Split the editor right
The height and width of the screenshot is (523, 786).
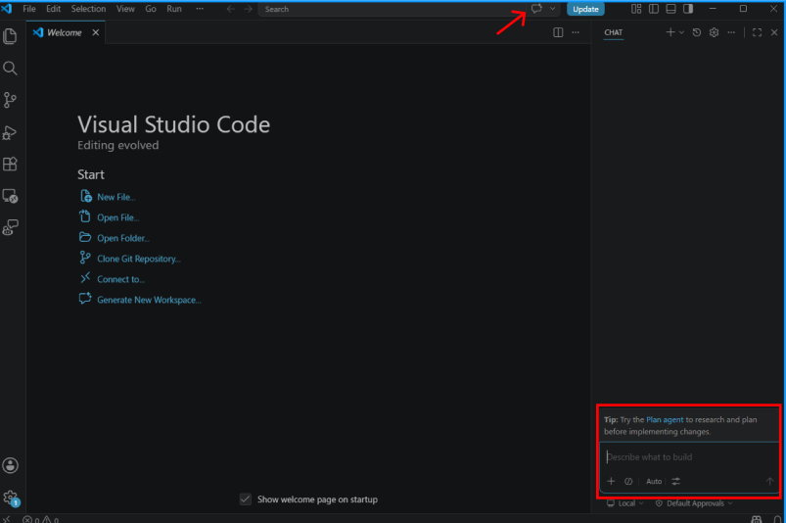tap(558, 32)
